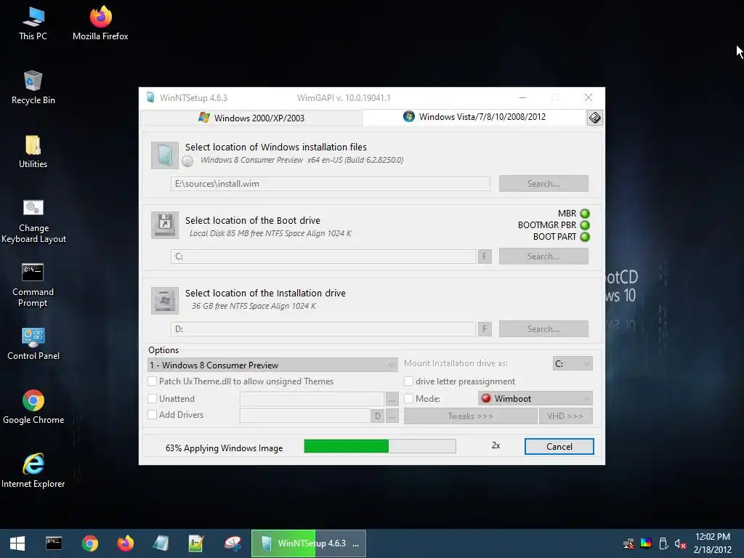Click Search for the Installation drive

click(x=543, y=329)
